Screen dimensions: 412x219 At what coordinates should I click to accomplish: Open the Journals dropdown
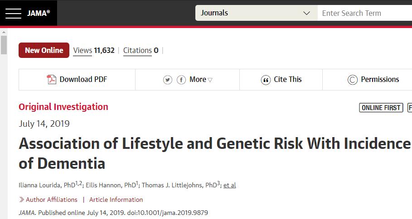(x=256, y=13)
